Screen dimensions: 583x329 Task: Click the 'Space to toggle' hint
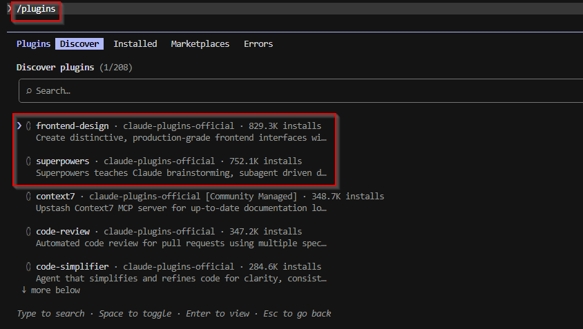click(135, 314)
